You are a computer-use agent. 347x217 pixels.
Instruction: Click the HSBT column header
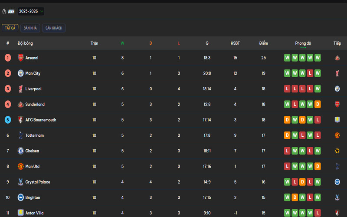pyautogui.click(x=235, y=43)
